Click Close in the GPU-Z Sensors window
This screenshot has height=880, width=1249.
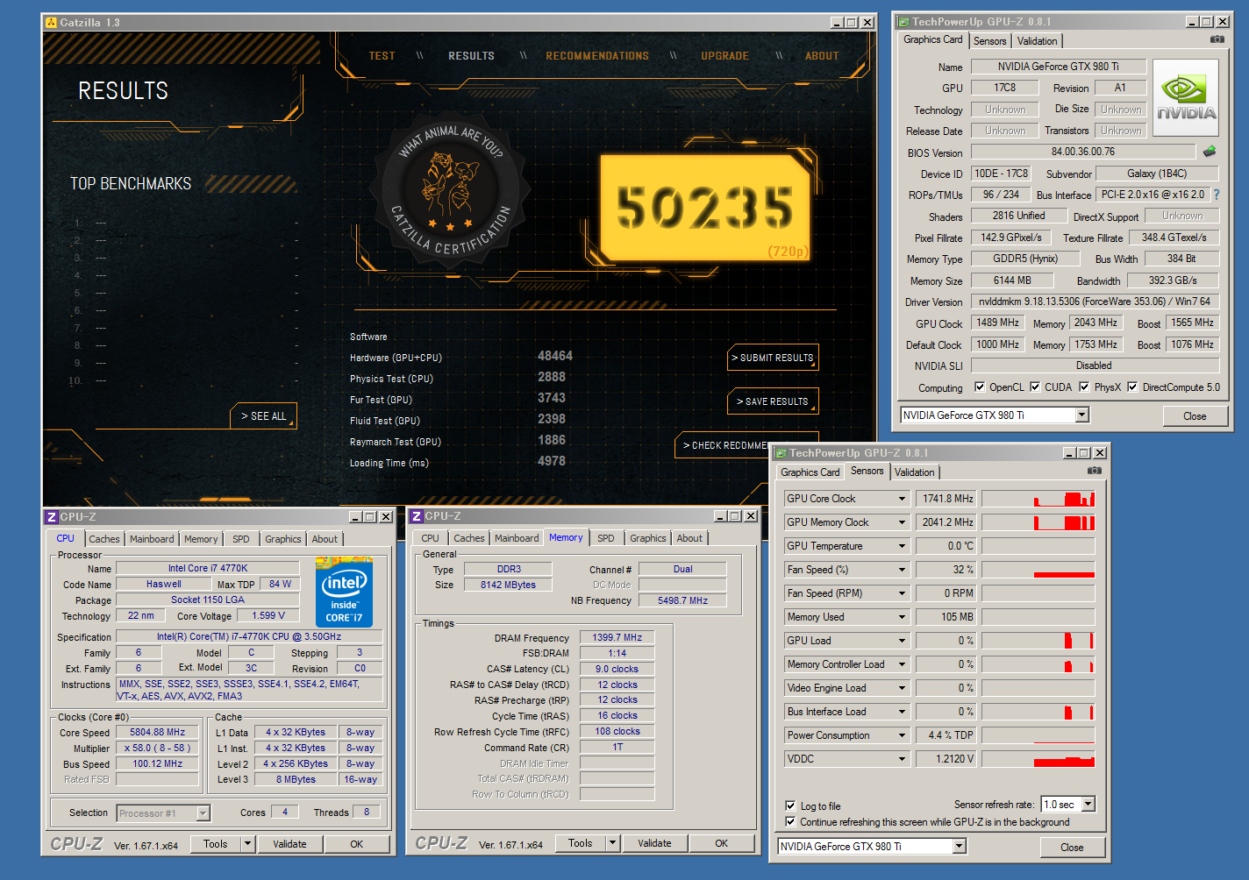[1072, 848]
